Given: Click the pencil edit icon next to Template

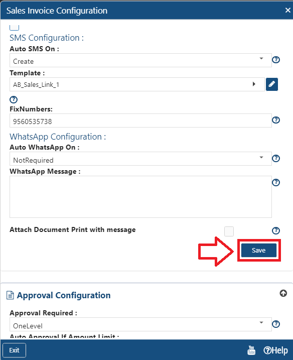Looking at the screenshot, I should click(x=272, y=84).
